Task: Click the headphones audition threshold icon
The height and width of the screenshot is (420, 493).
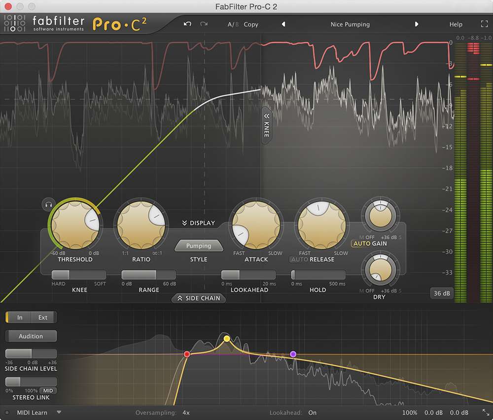Action: pos(48,203)
